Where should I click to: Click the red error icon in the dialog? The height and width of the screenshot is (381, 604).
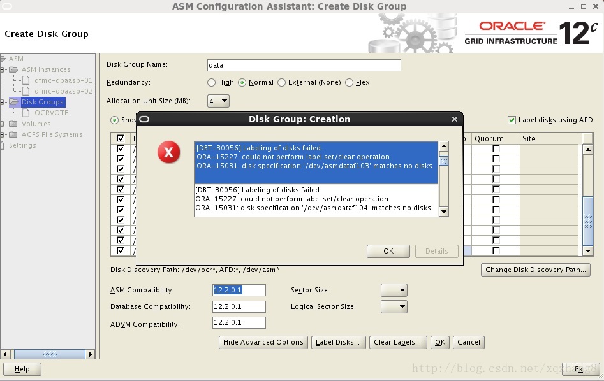[x=168, y=152]
